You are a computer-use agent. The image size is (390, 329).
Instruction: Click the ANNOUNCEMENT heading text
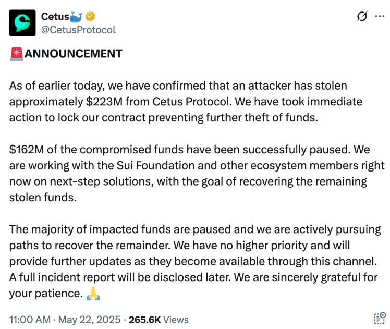(74, 54)
